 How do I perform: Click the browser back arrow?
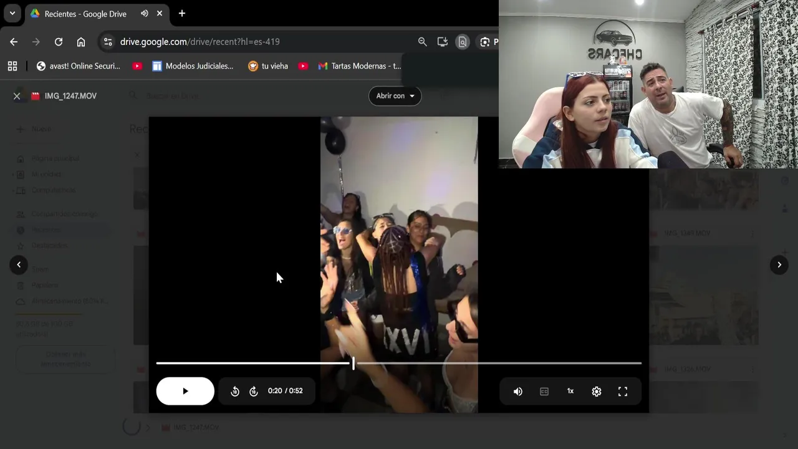click(x=14, y=42)
